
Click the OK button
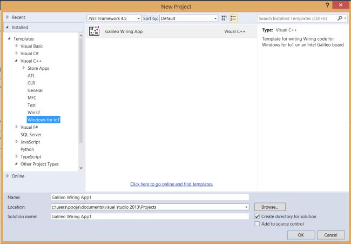coord(301,235)
